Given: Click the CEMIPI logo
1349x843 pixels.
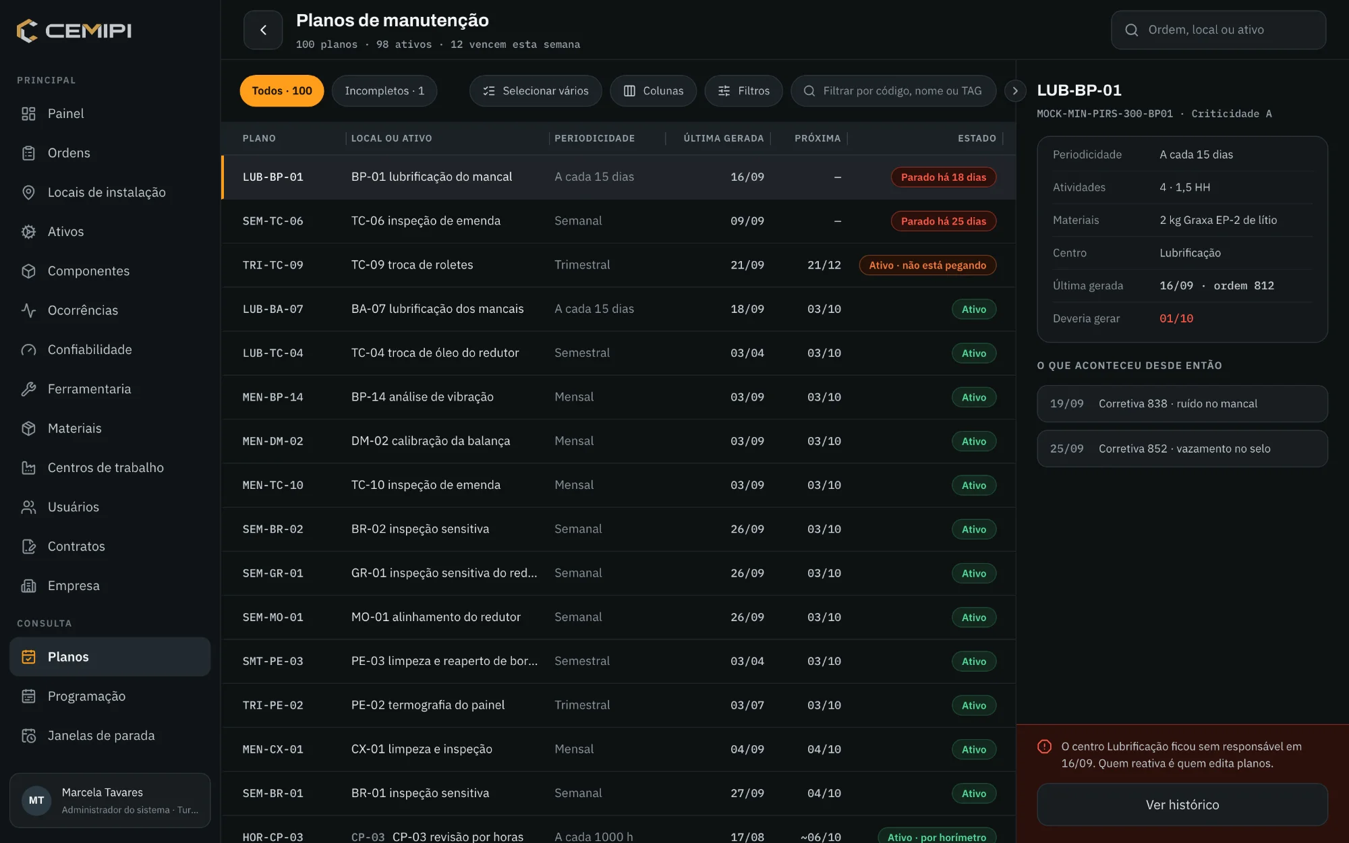Looking at the screenshot, I should (74, 30).
